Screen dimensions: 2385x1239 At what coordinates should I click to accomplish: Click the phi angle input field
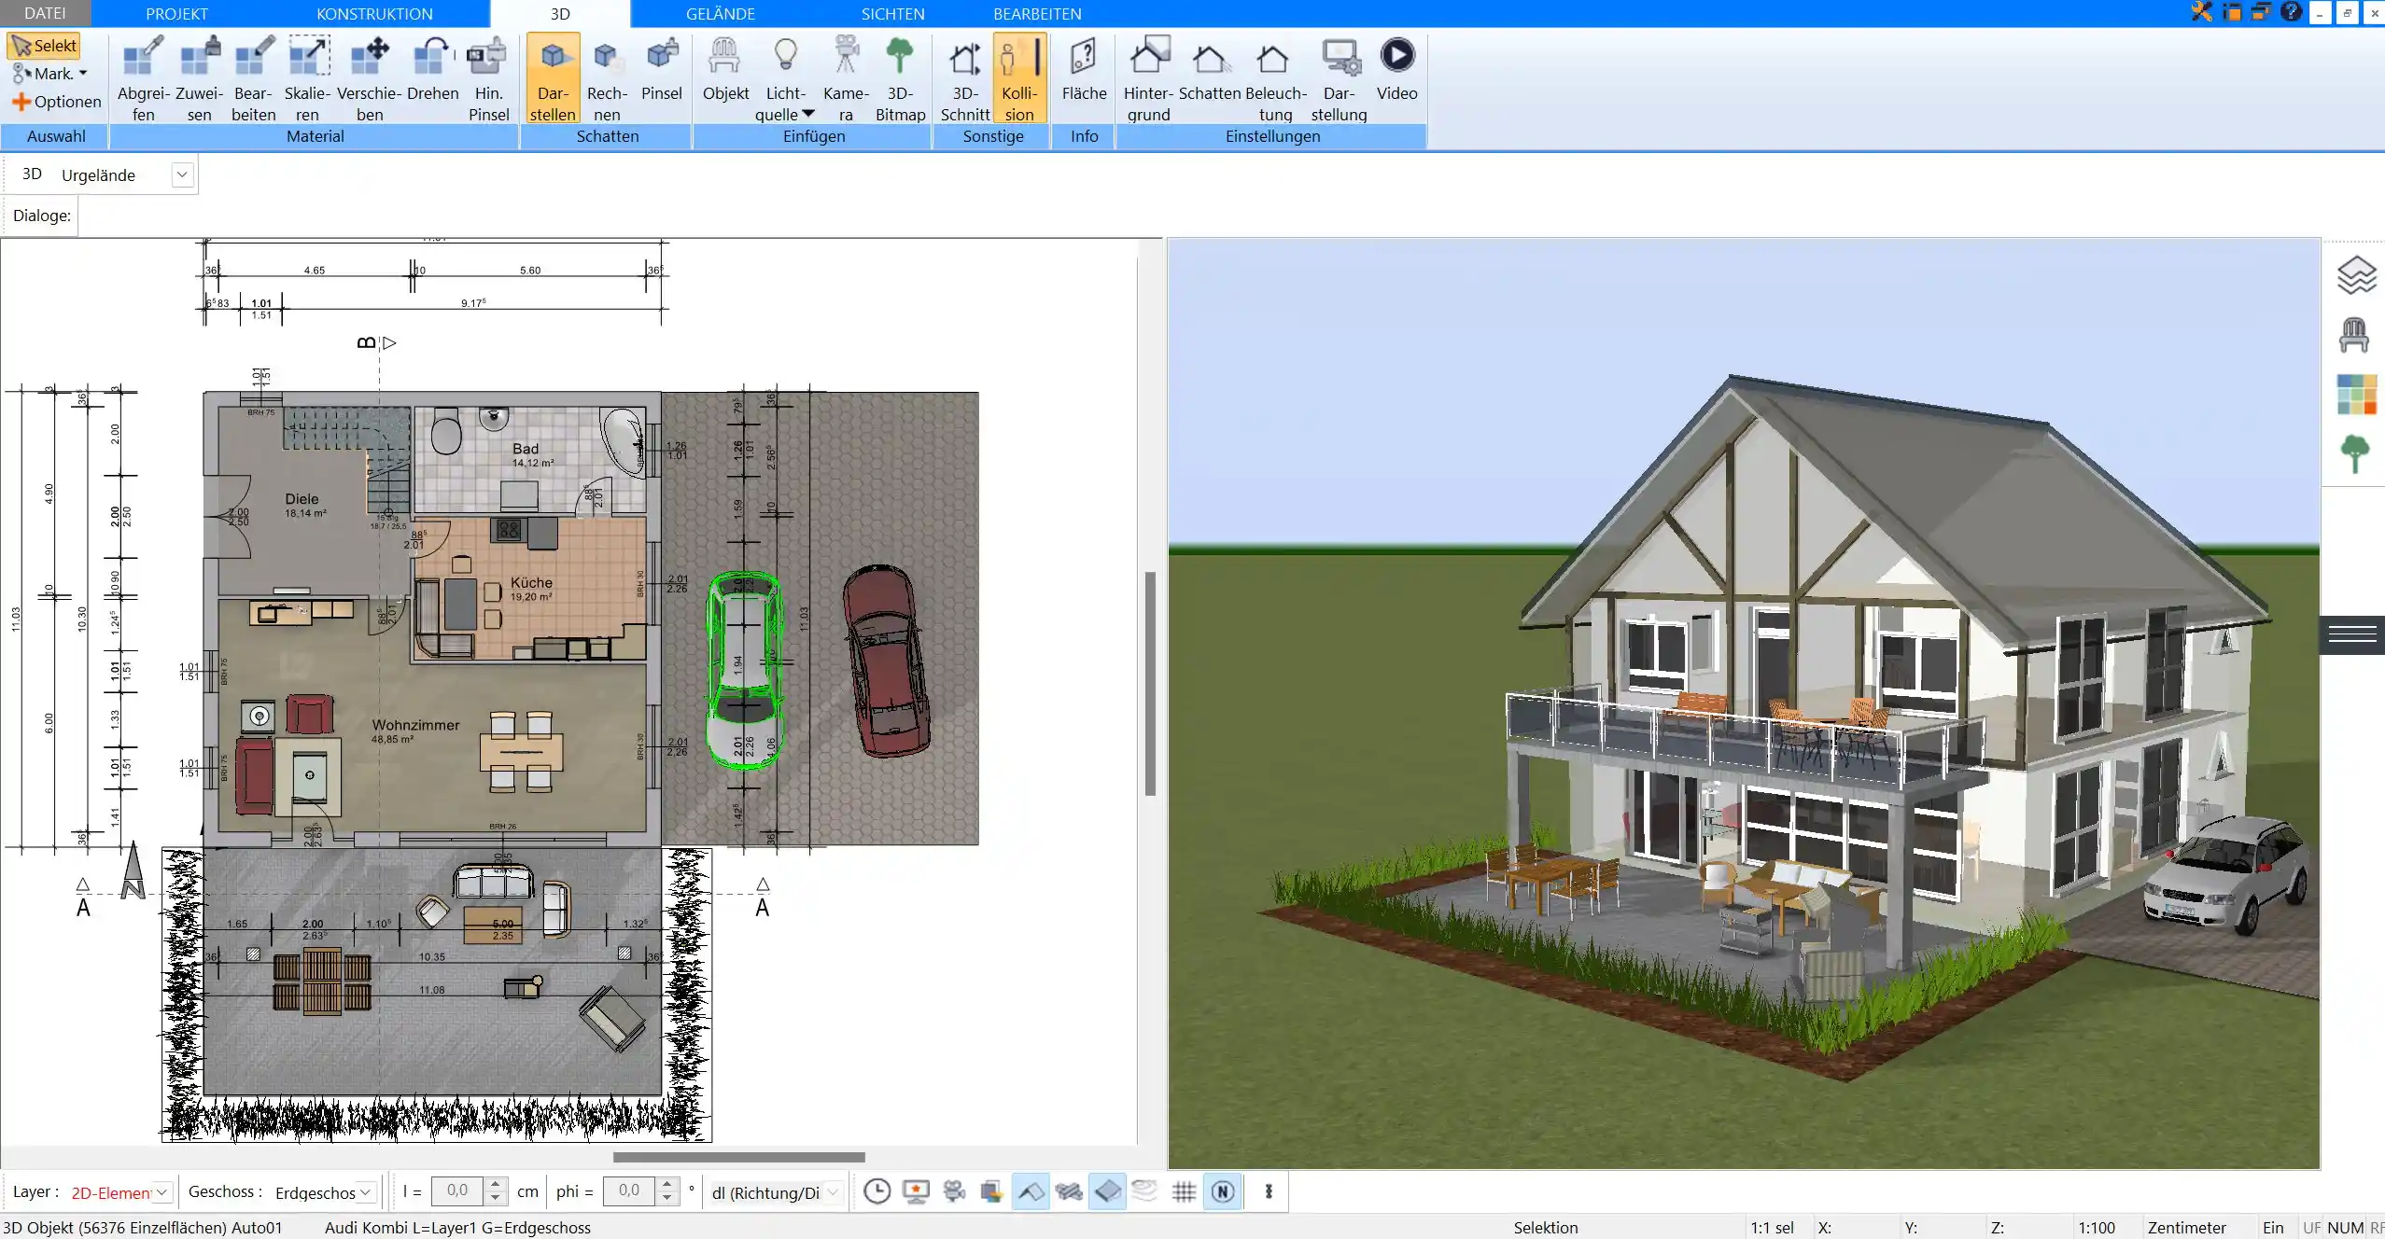[629, 1191]
